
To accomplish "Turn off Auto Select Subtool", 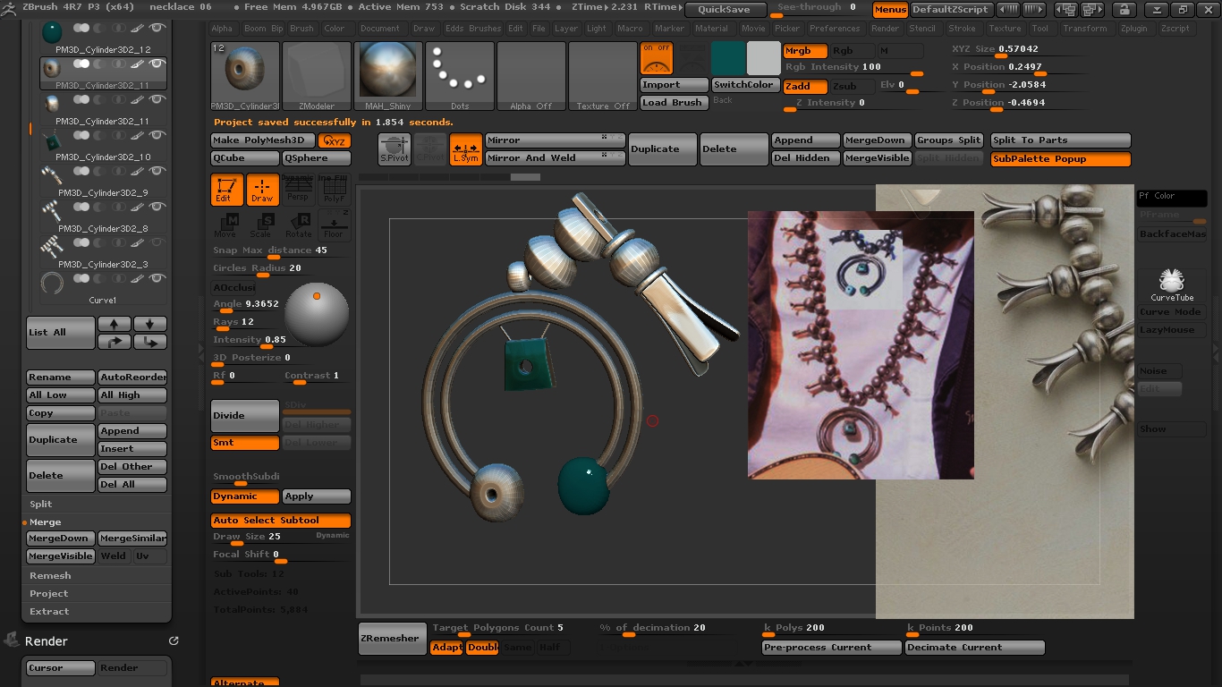I will tap(280, 520).
